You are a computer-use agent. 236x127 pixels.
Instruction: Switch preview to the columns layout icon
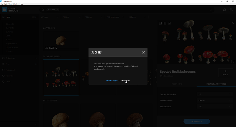click(165, 23)
